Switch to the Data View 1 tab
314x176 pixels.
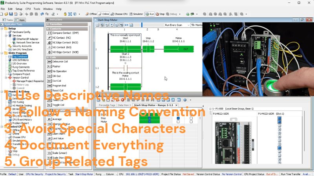pyautogui.click(x=124, y=105)
